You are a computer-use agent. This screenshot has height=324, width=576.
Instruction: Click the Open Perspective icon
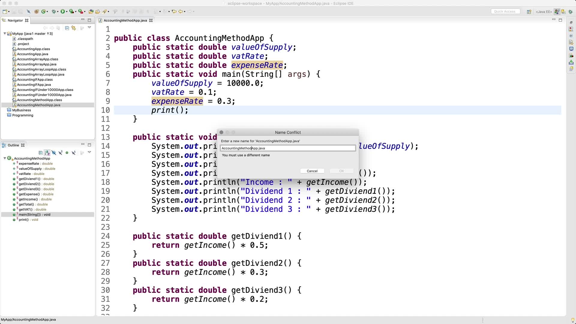point(529,12)
